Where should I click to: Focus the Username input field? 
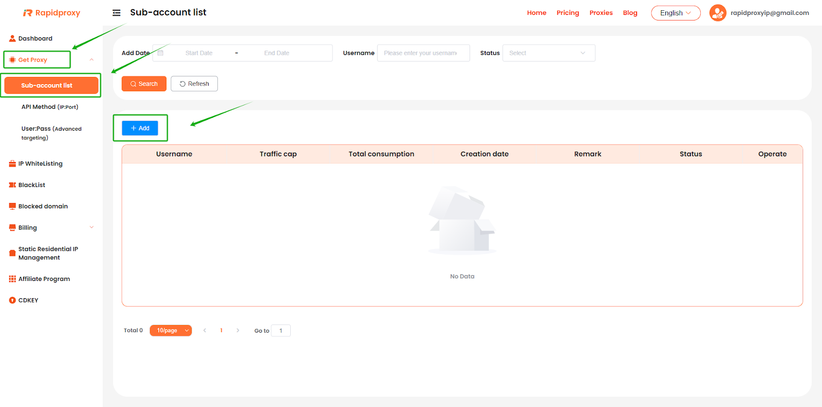tap(423, 53)
